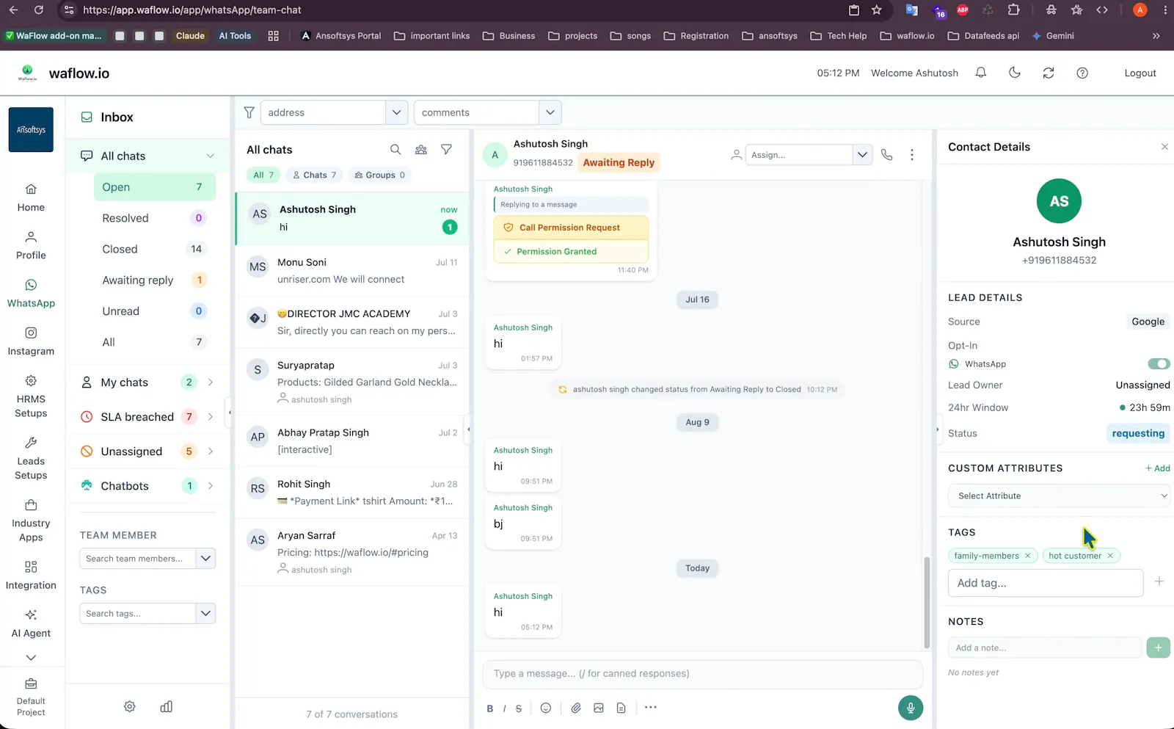Remove the family-members tag
Image resolution: width=1174 pixels, height=729 pixels.
point(1028,556)
